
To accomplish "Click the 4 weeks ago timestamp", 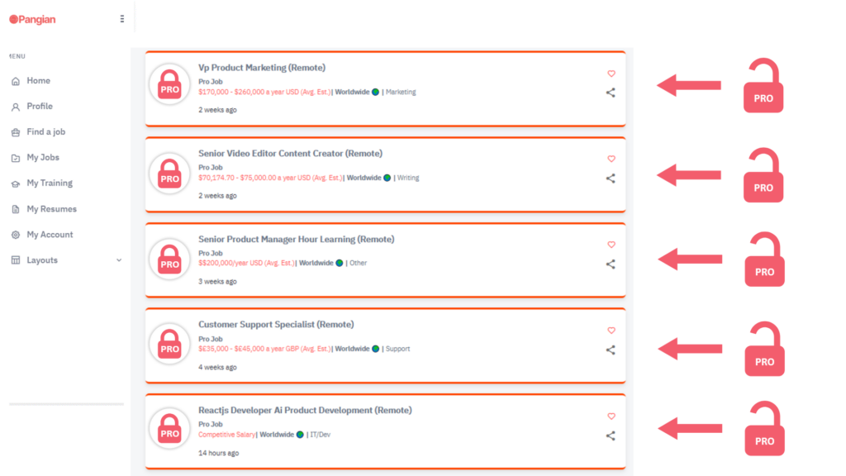I will tap(217, 367).
